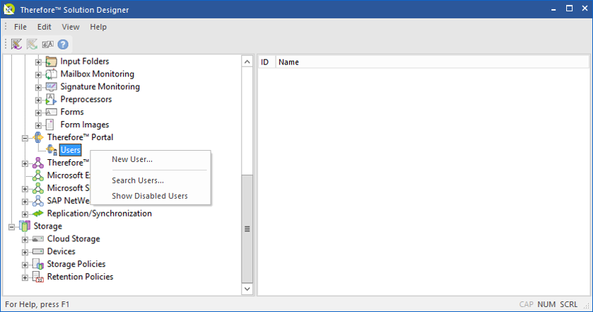Screen dimensions: 593x312
Task: Expand the Replication/Synchronization node
Action: [25, 214]
